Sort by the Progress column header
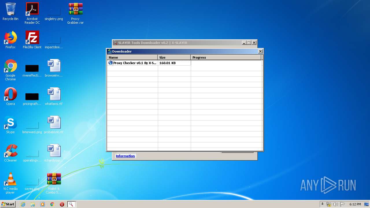370x208 pixels. (x=226, y=57)
